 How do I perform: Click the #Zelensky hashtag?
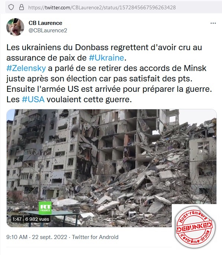pos(26,68)
